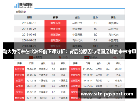
Task: Click the score 2:0 against 菲律宾
Action: 53,69
